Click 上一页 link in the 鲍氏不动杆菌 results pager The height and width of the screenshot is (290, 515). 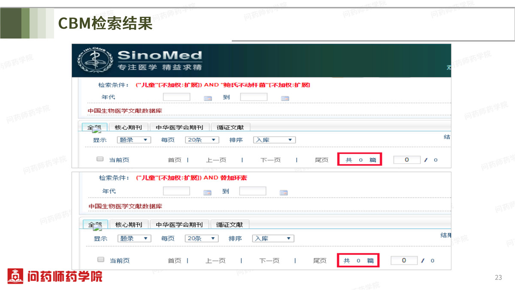(x=216, y=160)
